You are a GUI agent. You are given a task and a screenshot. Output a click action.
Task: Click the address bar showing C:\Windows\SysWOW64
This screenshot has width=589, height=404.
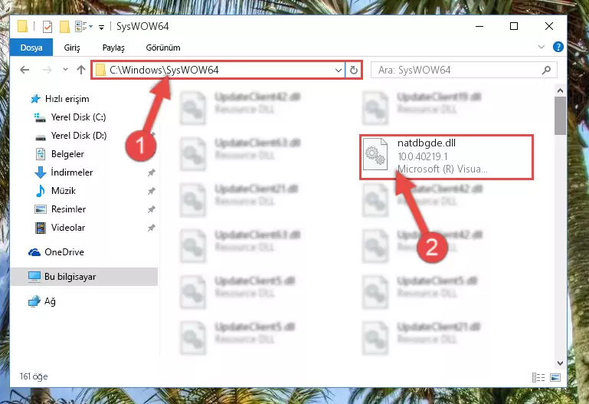click(218, 70)
